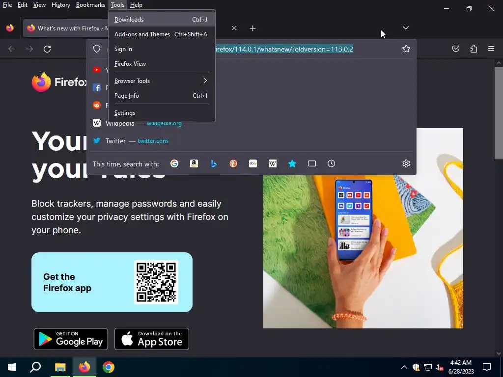Search in open Tabs icon
This screenshot has height=377, width=503.
click(x=312, y=164)
